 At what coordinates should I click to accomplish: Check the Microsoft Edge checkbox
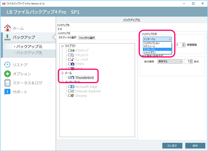[x=69, y=86]
